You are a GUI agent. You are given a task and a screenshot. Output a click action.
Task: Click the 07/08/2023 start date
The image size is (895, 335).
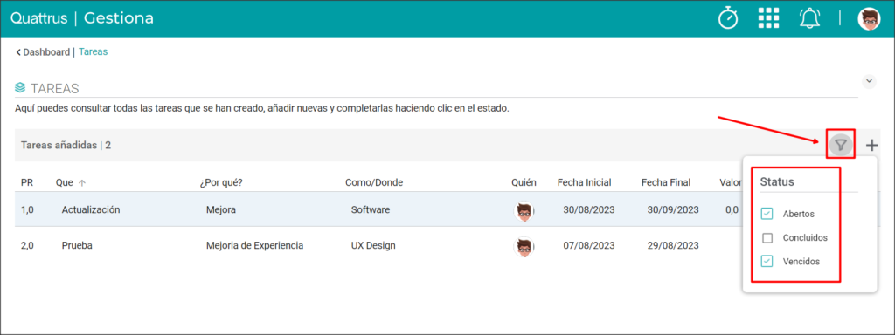[589, 245]
